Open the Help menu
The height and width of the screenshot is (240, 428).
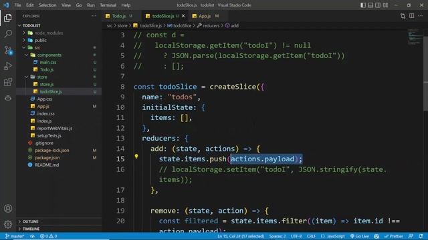click(x=126, y=5)
